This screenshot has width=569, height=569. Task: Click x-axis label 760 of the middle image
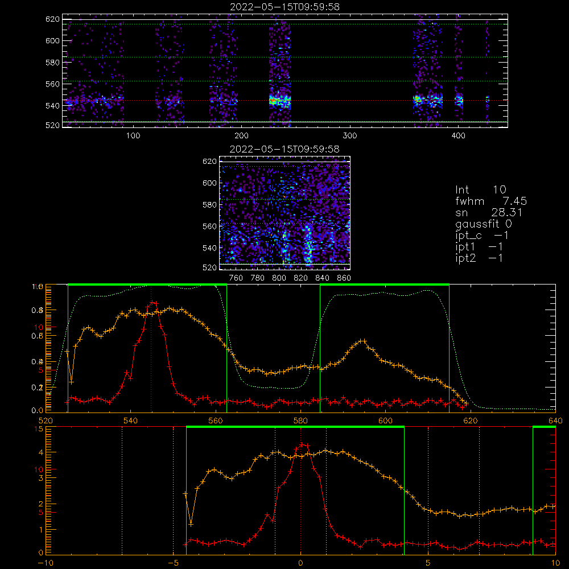(x=236, y=278)
